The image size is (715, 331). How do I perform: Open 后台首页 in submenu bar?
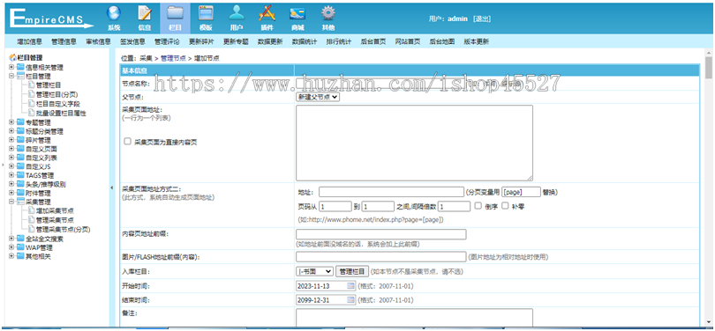point(373,41)
